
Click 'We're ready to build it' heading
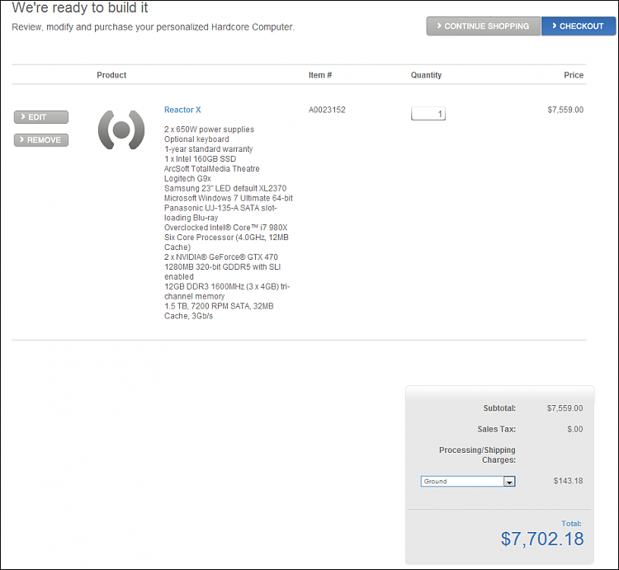point(80,7)
